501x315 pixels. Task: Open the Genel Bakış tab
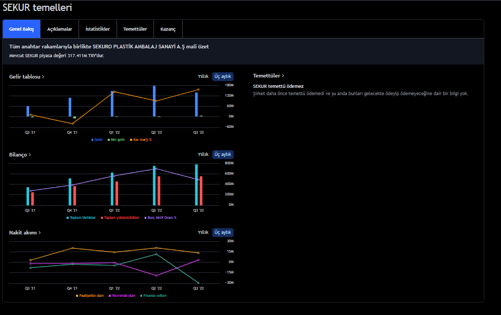(x=21, y=29)
